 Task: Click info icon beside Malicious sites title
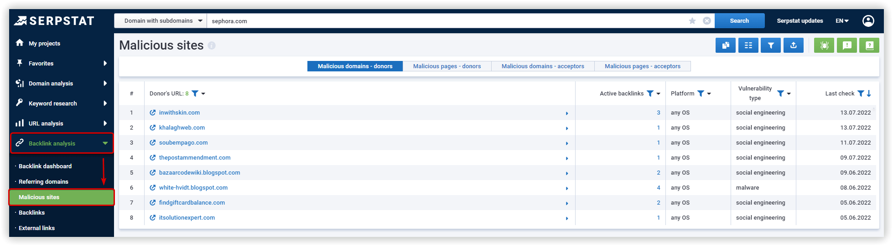(x=212, y=45)
